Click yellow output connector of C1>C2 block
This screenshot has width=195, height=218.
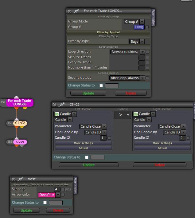pyautogui.click(x=22, y=126)
